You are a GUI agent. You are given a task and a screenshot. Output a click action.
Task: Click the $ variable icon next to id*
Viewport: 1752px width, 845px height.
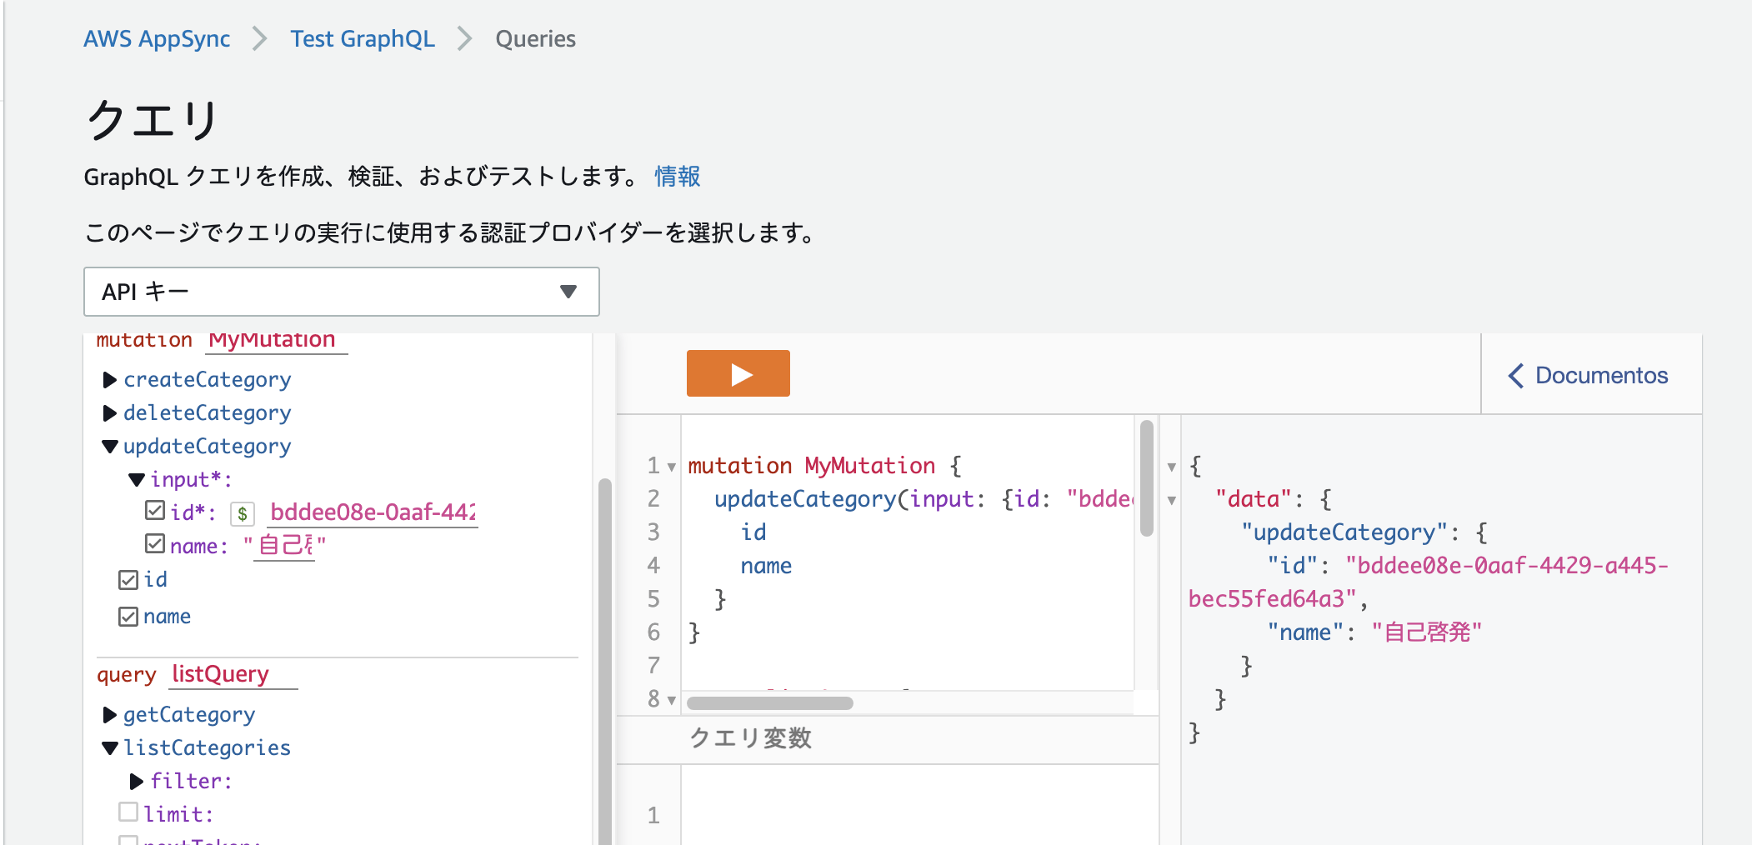click(242, 513)
